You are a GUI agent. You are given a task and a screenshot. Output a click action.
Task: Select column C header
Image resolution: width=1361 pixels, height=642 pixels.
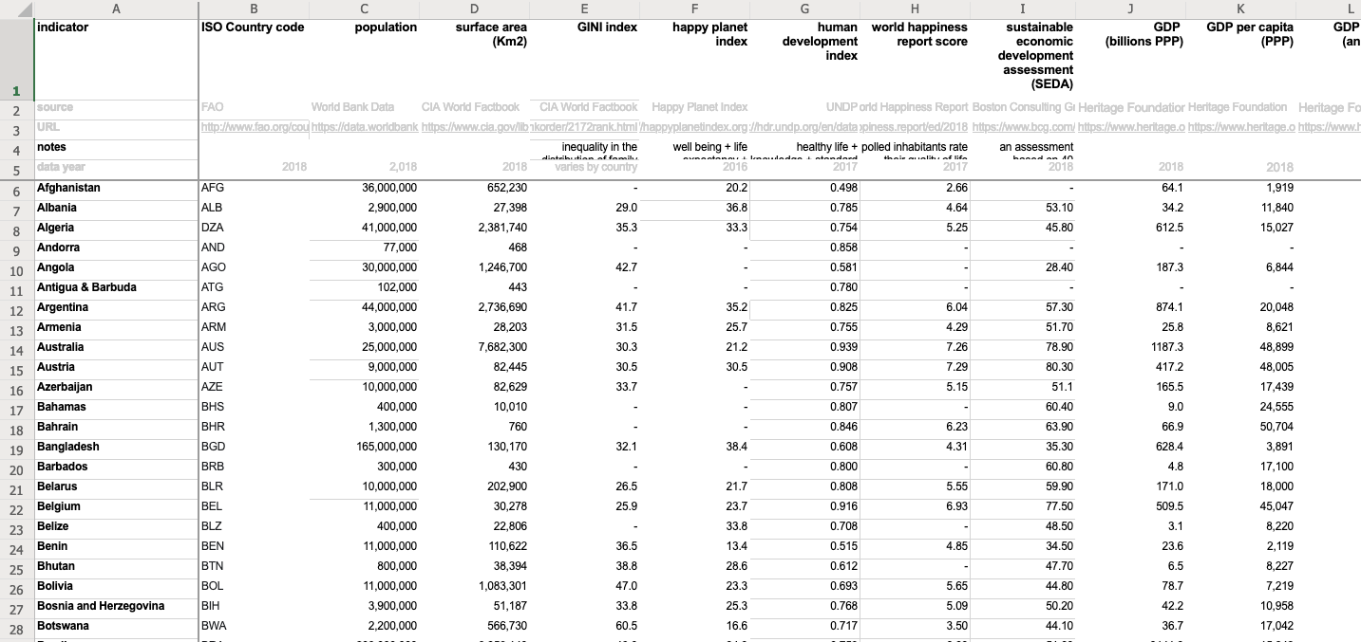[x=364, y=9]
